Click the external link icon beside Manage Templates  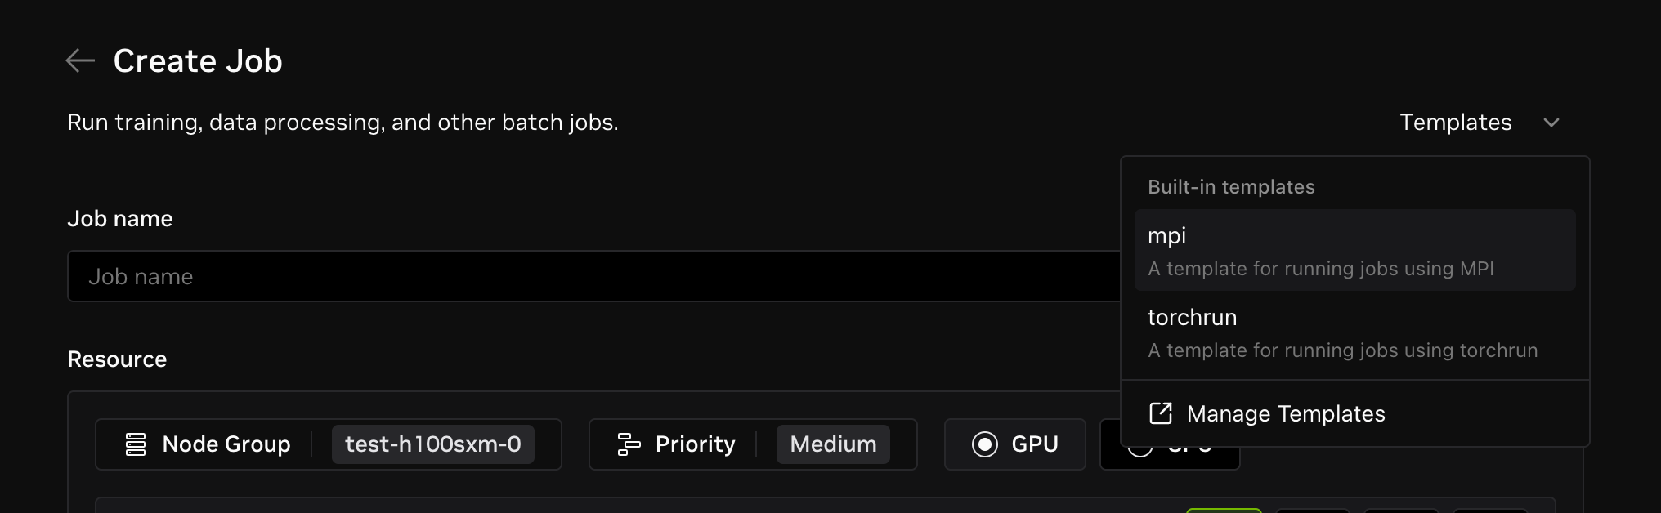tap(1161, 413)
